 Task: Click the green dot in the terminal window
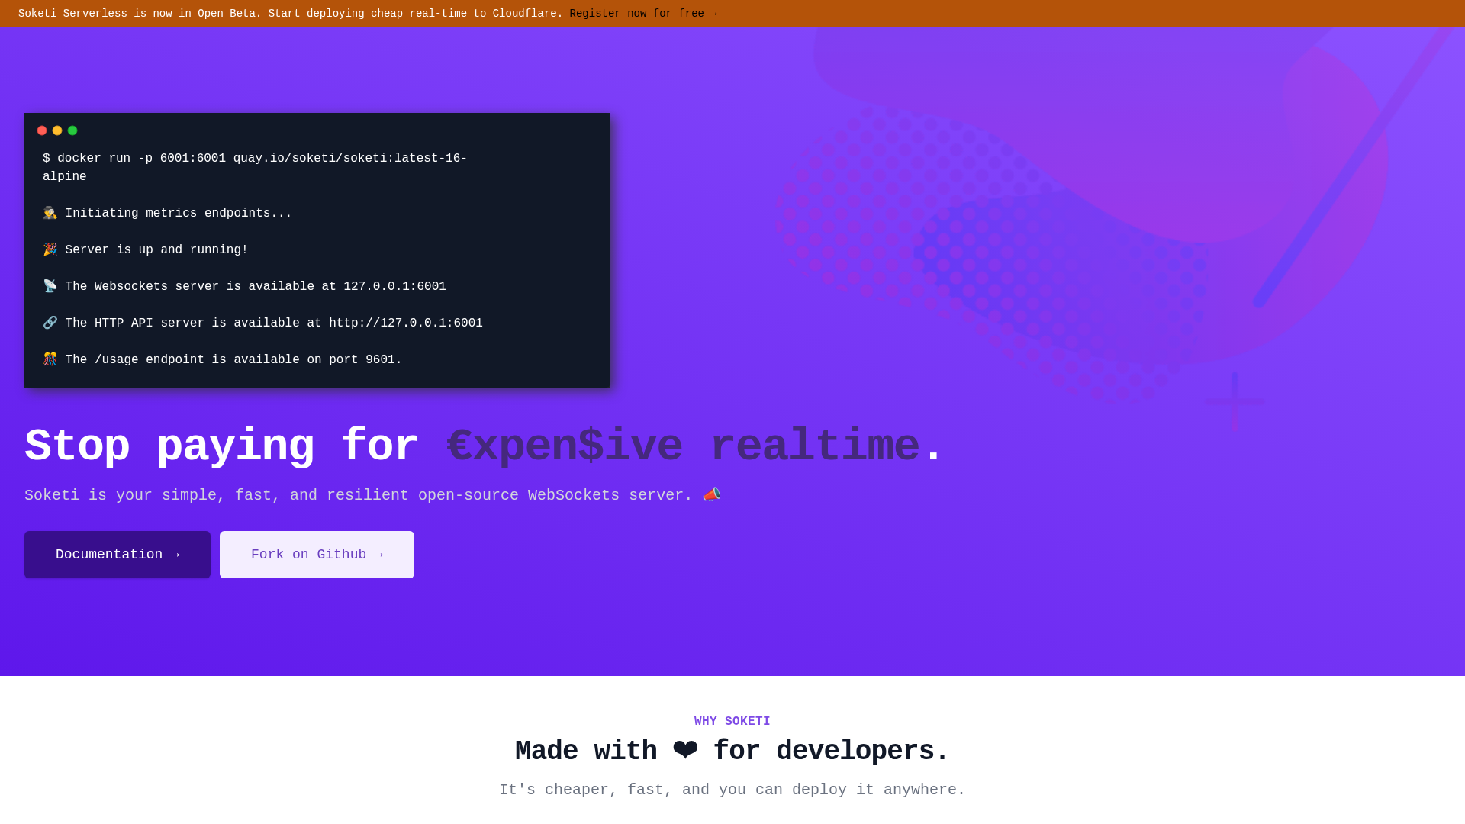click(x=72, y=130)
